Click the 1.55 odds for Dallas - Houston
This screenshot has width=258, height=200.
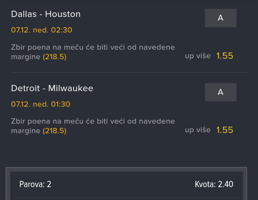click(x=225, y=56)
